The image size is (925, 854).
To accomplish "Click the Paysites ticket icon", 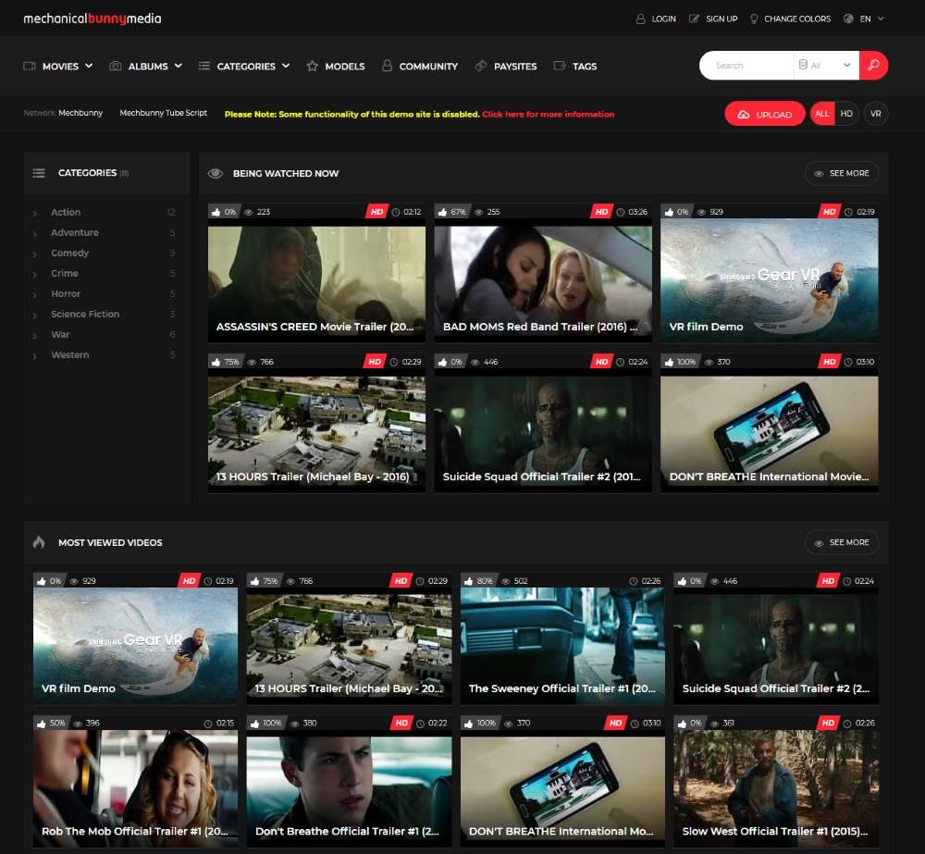I will click(481, 66).
